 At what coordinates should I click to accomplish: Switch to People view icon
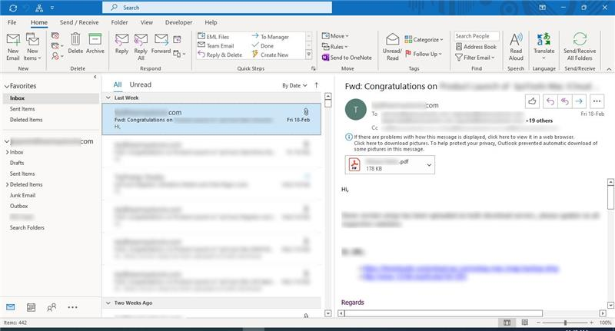pyautogui.click(x=52, y=307)
